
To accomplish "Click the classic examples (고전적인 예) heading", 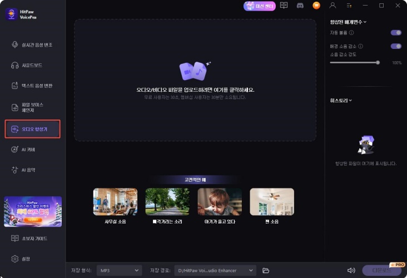I will pos(195,180).
